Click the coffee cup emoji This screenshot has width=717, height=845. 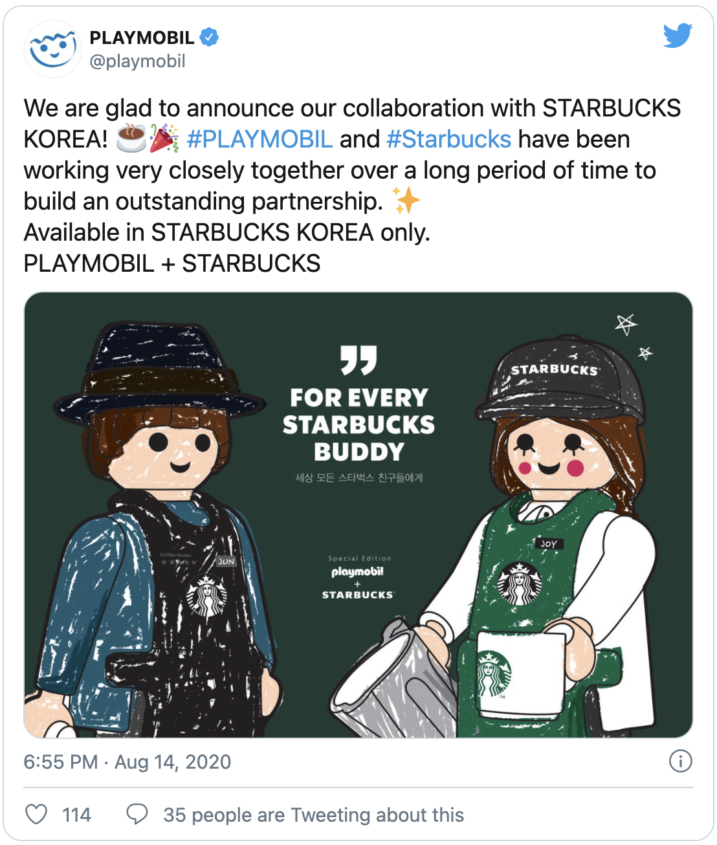[131, 138]
